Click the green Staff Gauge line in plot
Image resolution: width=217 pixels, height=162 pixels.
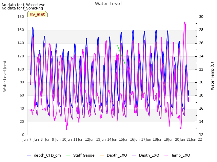click(x=121, y=55)
